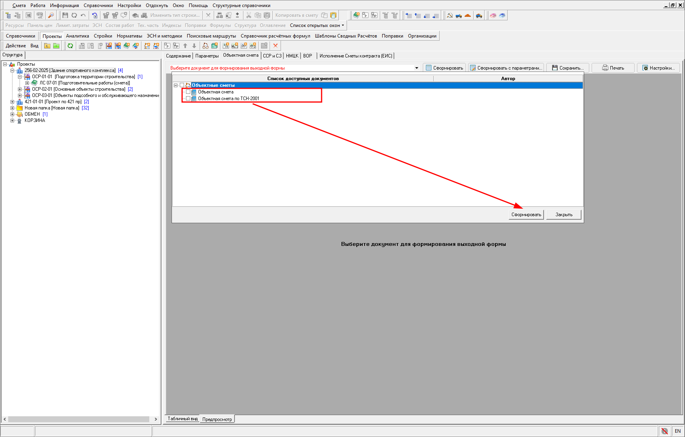Check the 'Объектная смета' document checkbox
The width and height of the screenshot is (685, 437).
pos(188,92)
